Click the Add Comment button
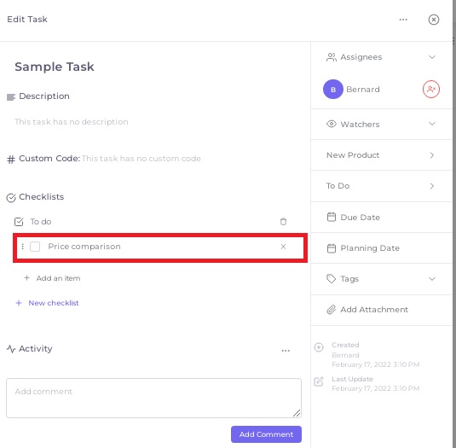This screenshot has width=456, height=448. [266, 434]
